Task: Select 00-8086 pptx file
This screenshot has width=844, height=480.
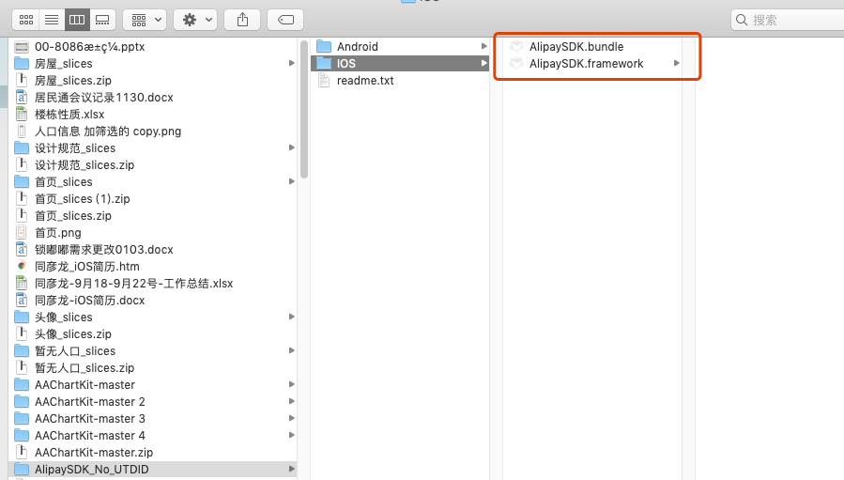Action: 153,47
